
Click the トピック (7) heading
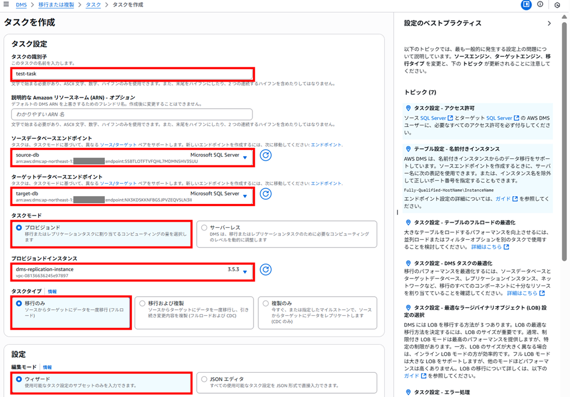click(x=420, y=92)
